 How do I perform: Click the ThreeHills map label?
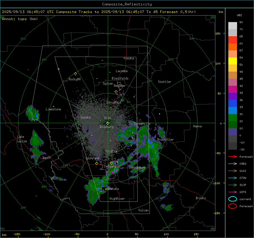pyautogui.click(x=142, y=124)
